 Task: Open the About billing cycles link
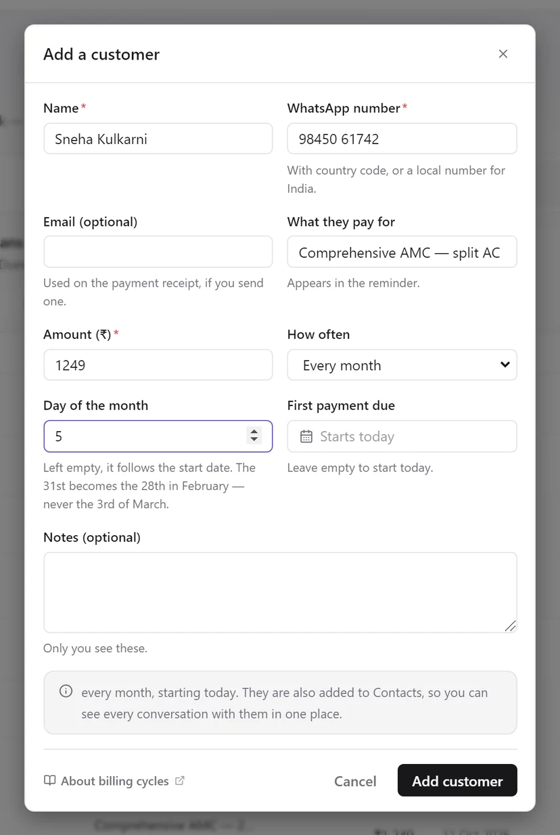115,781
